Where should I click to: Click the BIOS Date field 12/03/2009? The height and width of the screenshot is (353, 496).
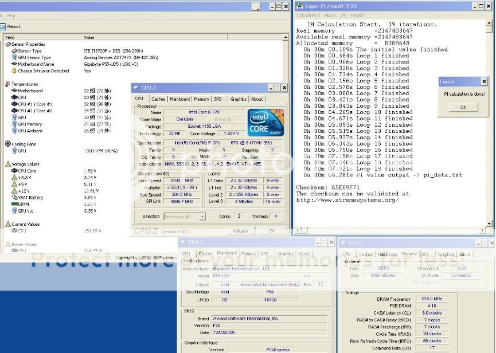(x=269, y=332)
